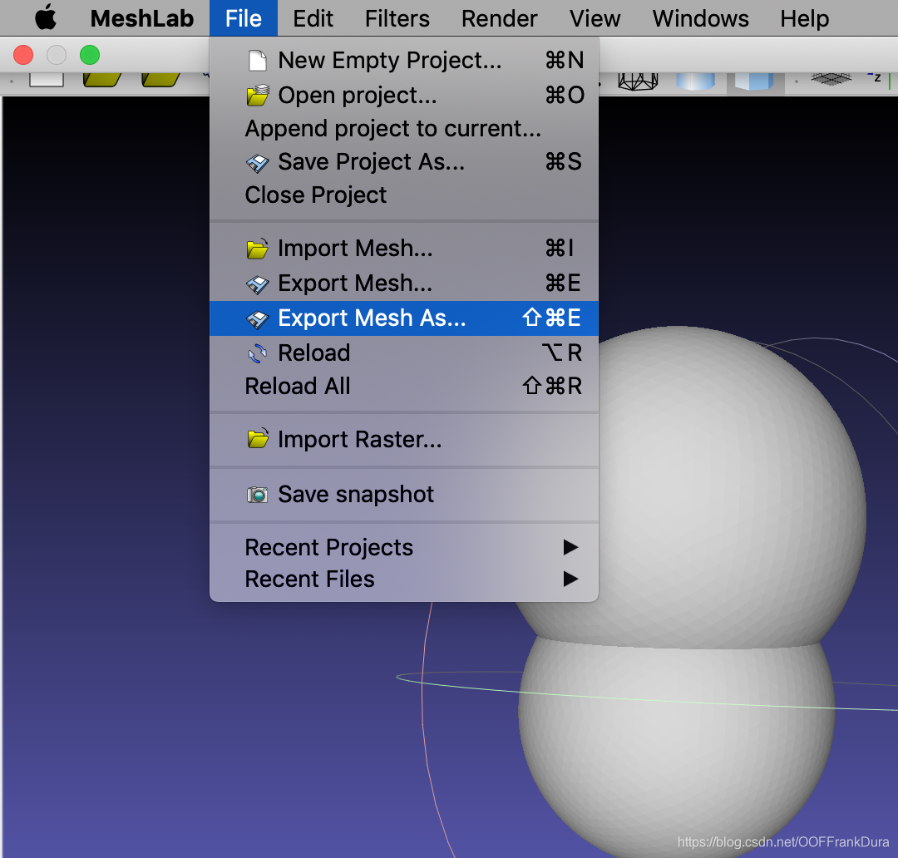The height and width of the screenshot is (858, 898).
Task: Select the wireframe render mode toolbar icon
Action: [x=638, y=81]
